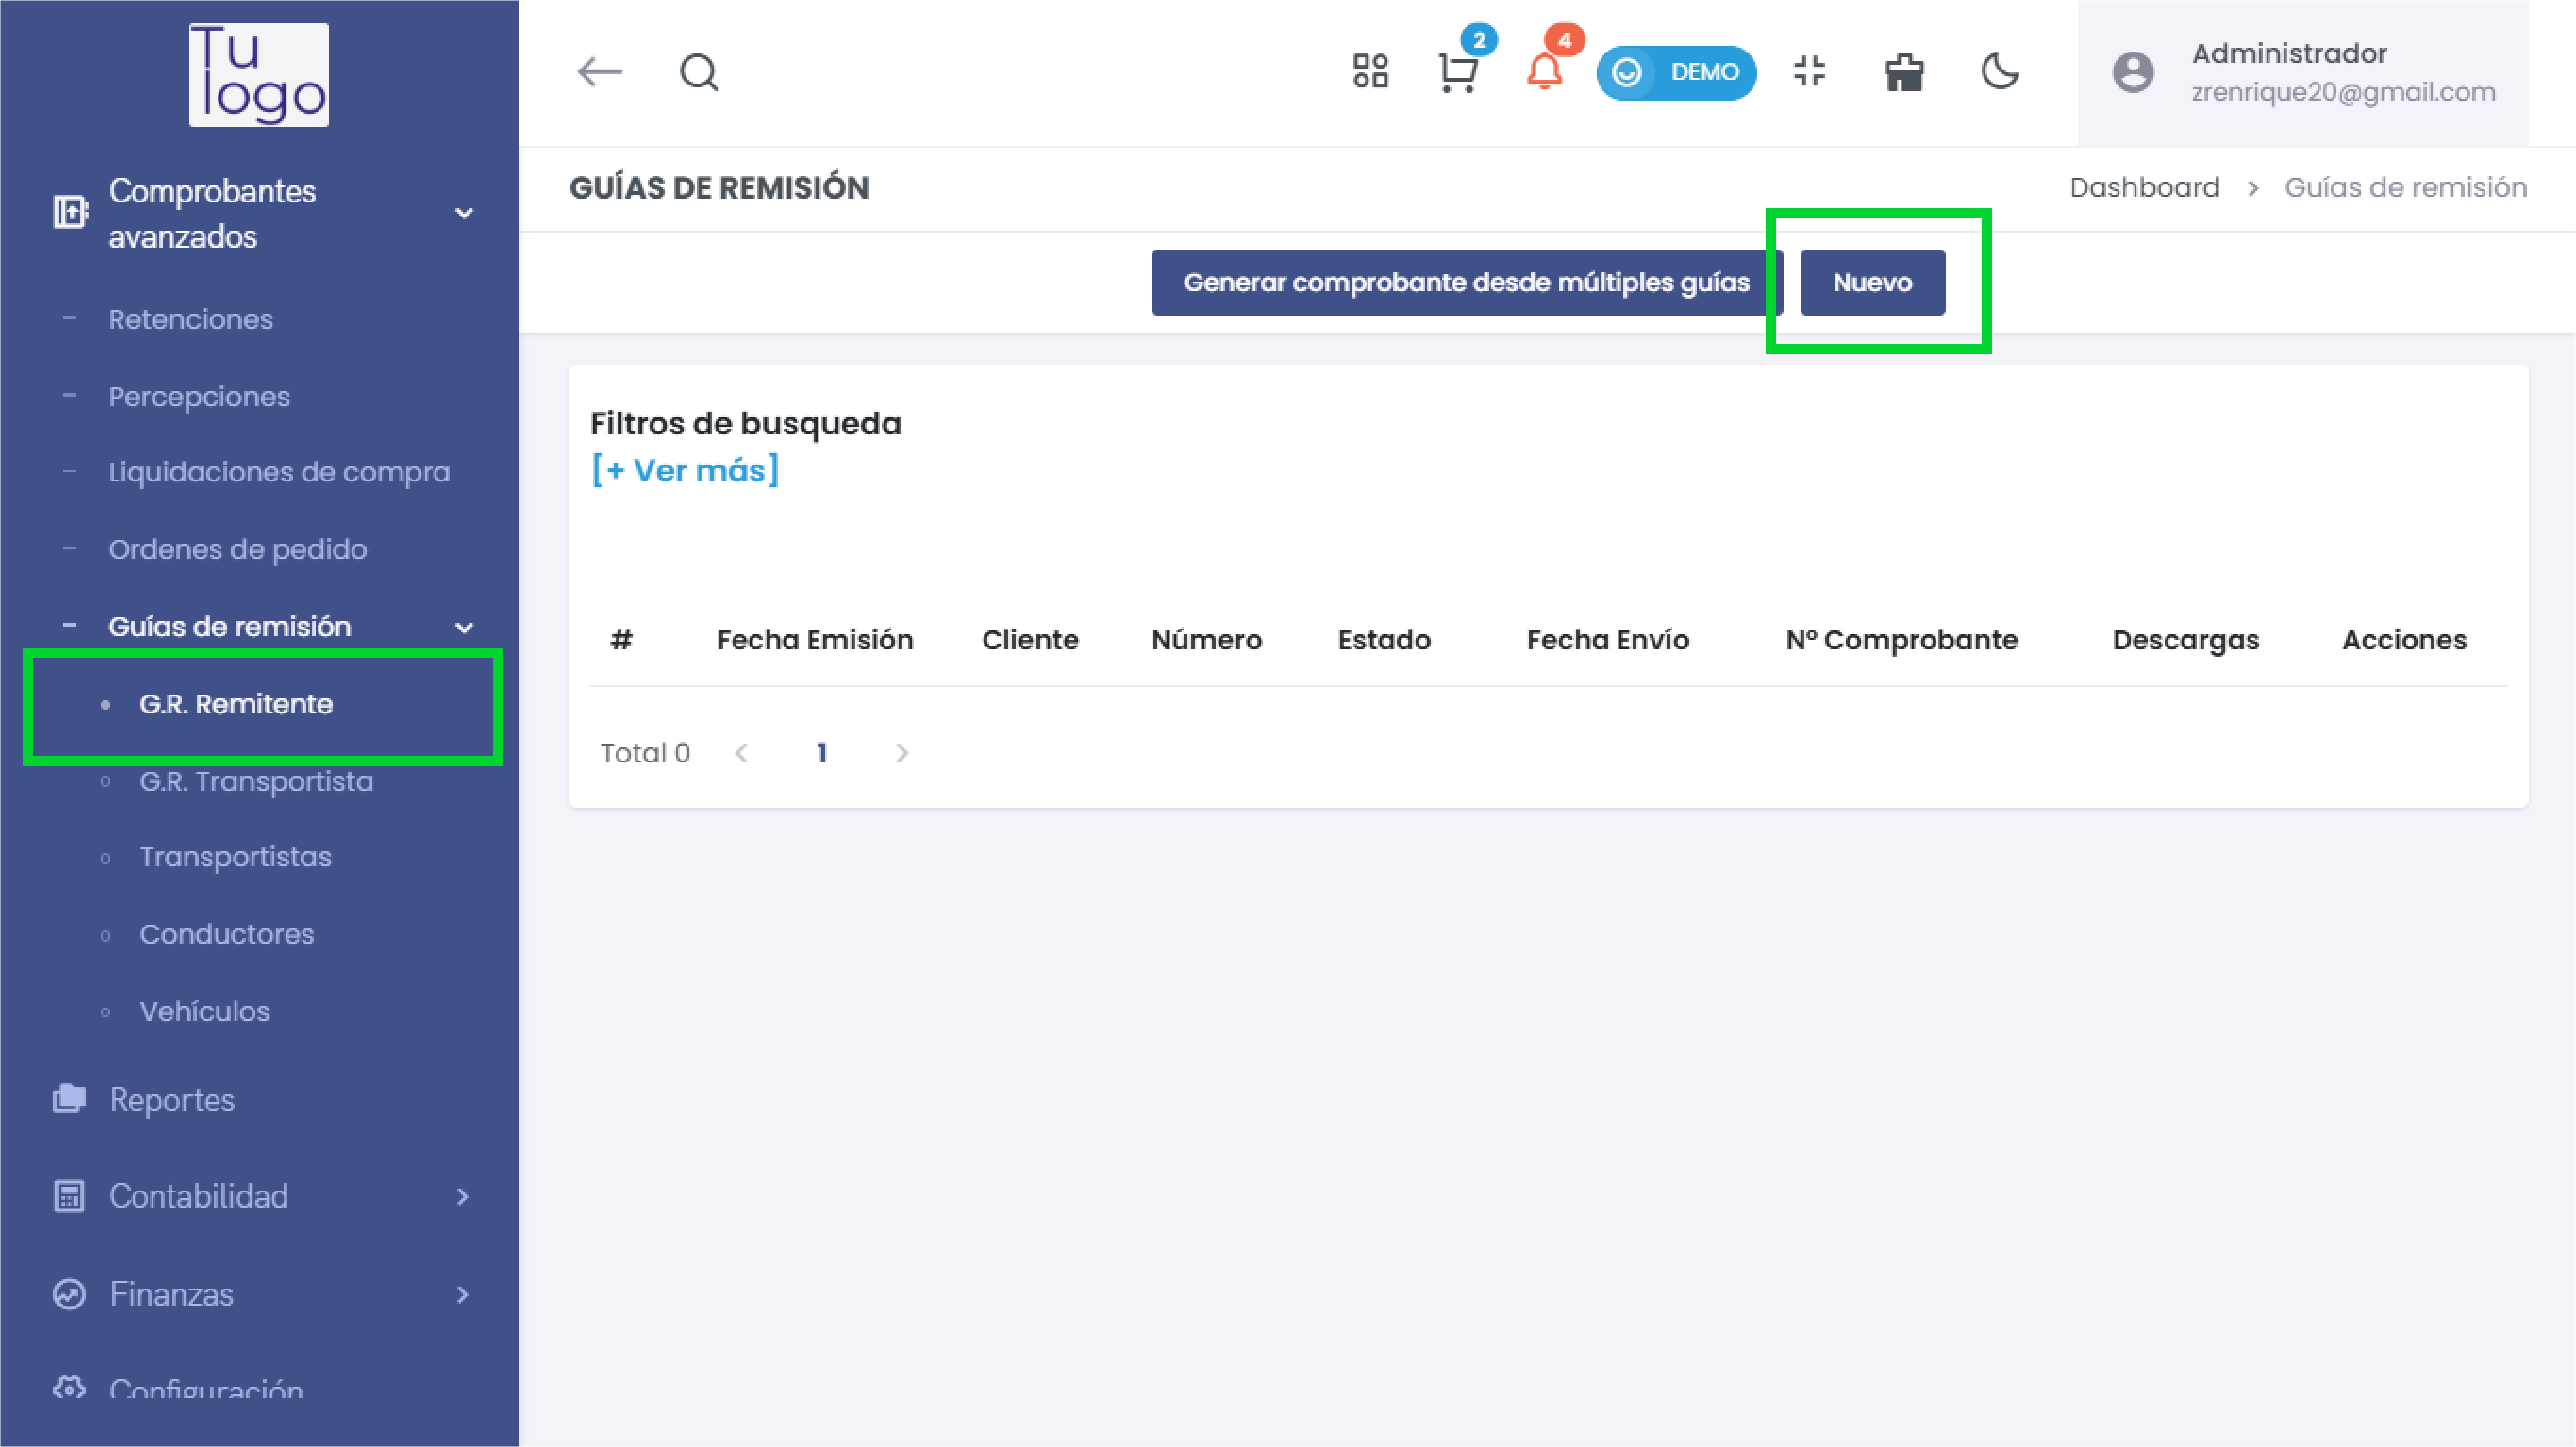Go to next page arrow in pagination

point(902,754)
